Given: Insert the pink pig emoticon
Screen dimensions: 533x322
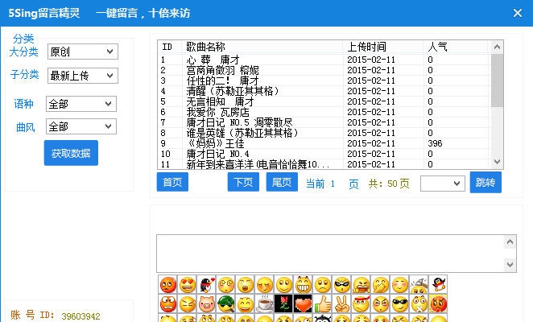Looking at the screenshot, I should click(207, 304).
